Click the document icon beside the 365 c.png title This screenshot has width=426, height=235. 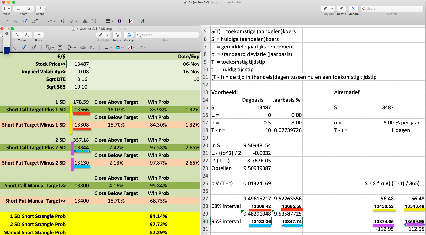pyautogui.click(x=185, y=2)
